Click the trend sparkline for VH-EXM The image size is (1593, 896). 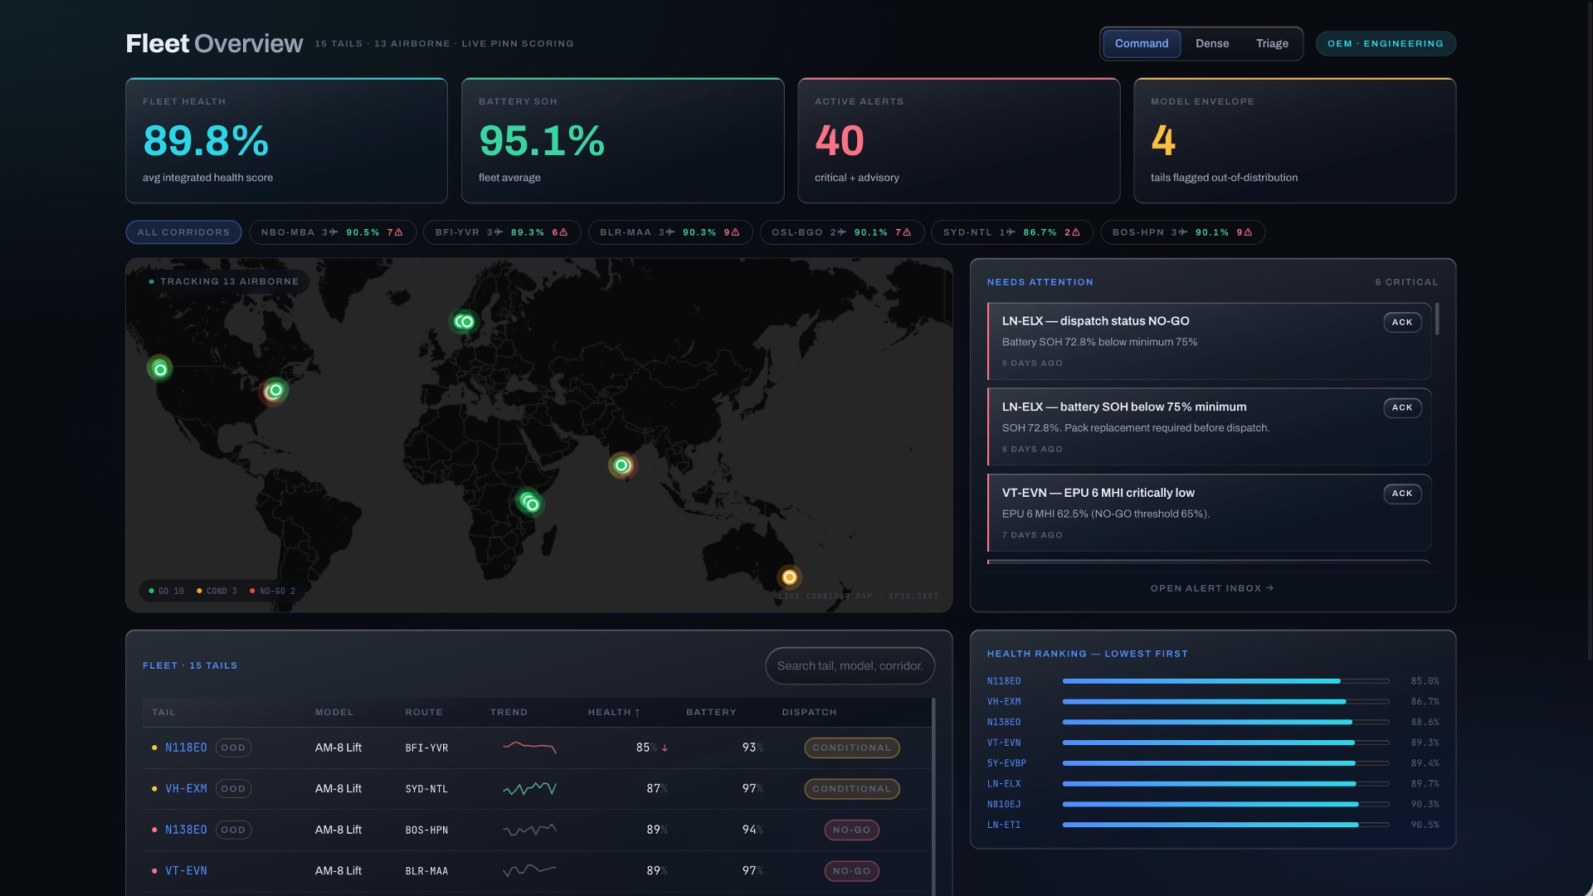click(x=529, y=789)
